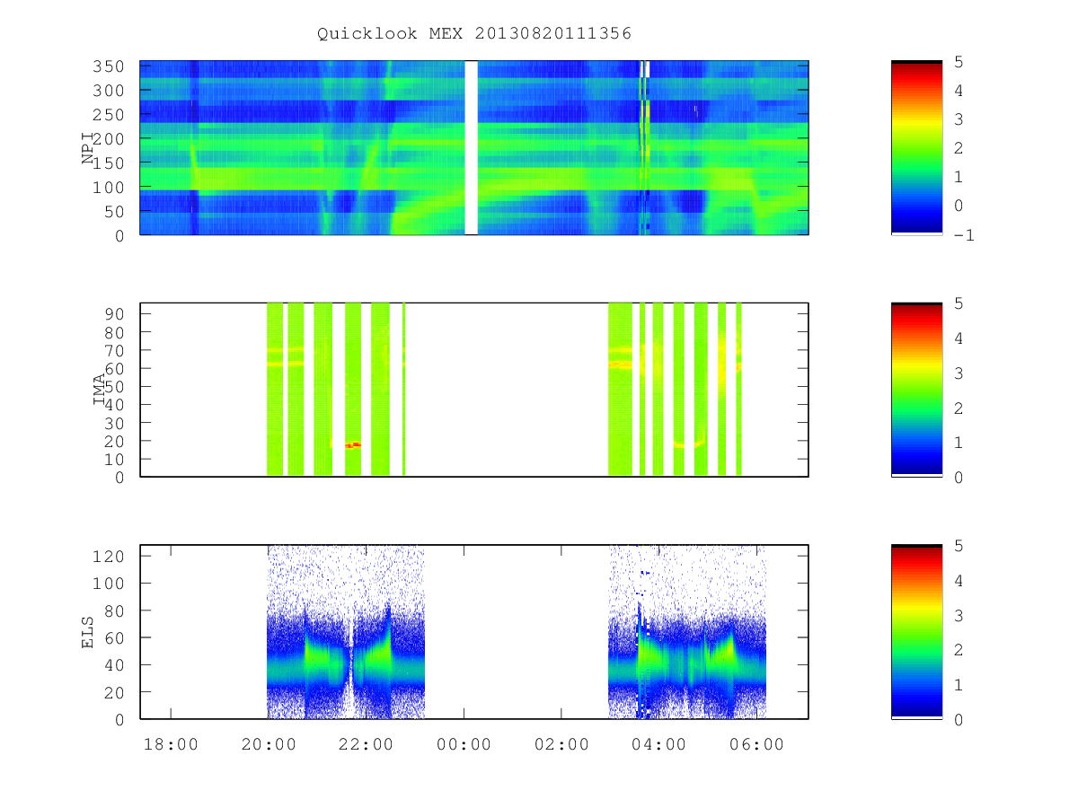Click the 02:00 time tick label
The height and width of the screenshot is (808, 1078).
[x=561, y=744]
